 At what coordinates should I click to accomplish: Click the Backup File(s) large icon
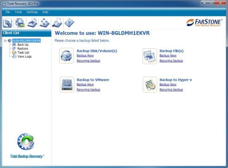tap(149, 56)
